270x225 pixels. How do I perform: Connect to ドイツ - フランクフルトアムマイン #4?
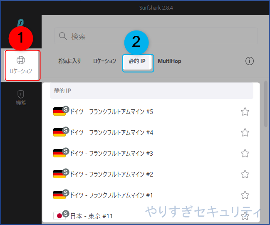(151, 133)
